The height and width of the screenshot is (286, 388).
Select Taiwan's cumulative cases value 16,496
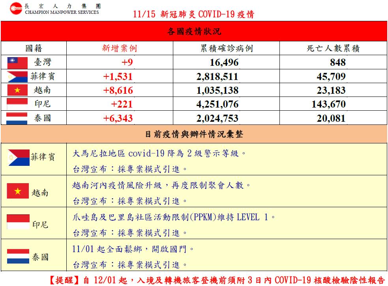pyautogui.click(x=224, y=63)
